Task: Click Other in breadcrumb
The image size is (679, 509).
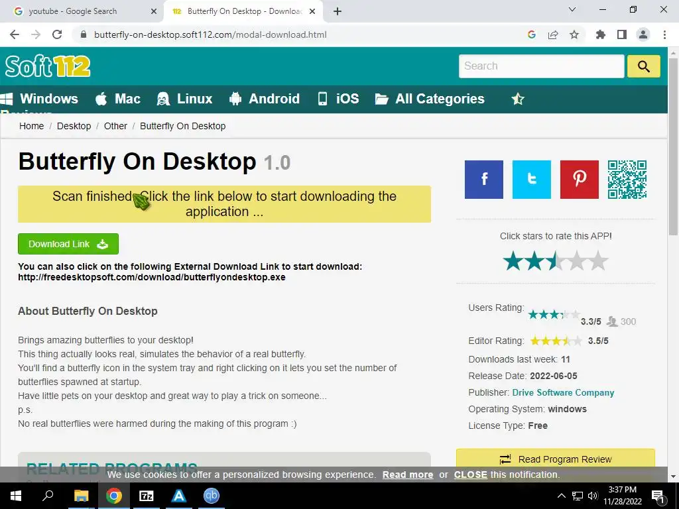Action: click(x=115, y=126)
